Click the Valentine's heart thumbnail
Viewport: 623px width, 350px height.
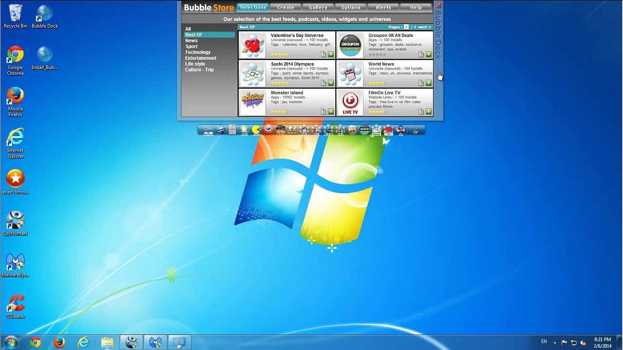[x=253, y=45]
